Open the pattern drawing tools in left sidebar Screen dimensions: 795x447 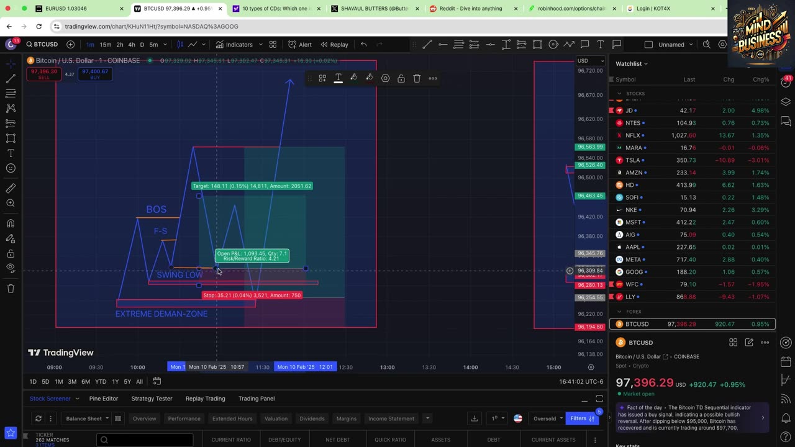coord(11,108)
